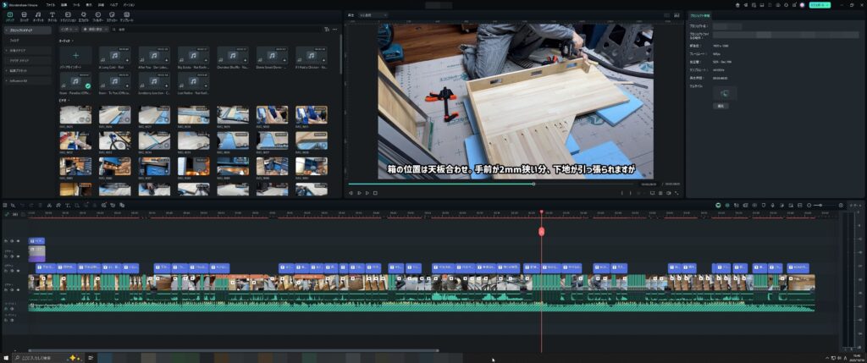This screenshot has width=867, height=363.
Task: Open the Transitions panel icon
Action: 69,15
